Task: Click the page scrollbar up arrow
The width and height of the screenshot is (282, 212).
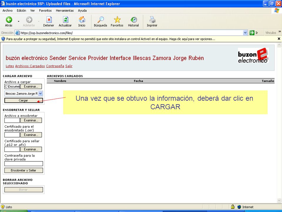Action: [x=279, y=44]
